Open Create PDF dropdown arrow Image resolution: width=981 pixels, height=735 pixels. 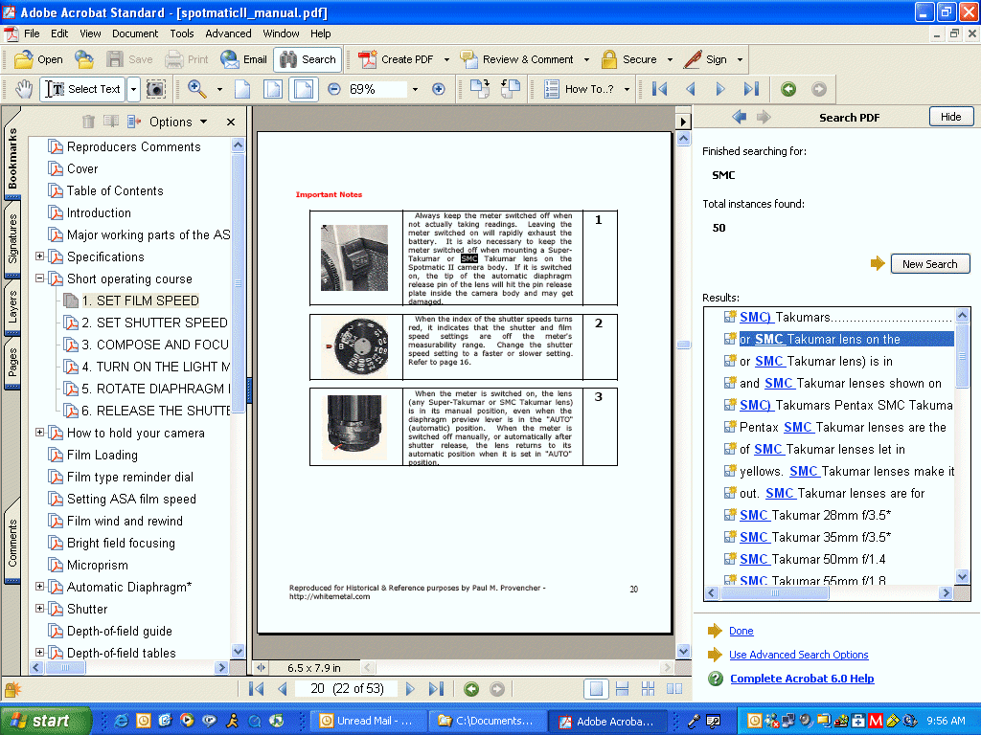point(446,60)
